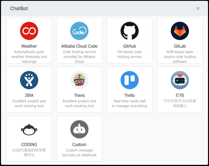Click the CODING title label
Image resolution: width=209 pixels, height=166 pixels.
[x=29, y=145]
